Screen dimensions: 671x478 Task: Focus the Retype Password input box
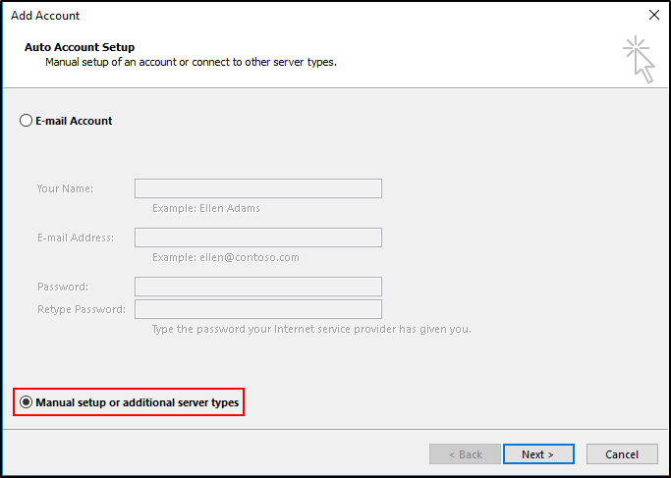(x=258, y=309)
